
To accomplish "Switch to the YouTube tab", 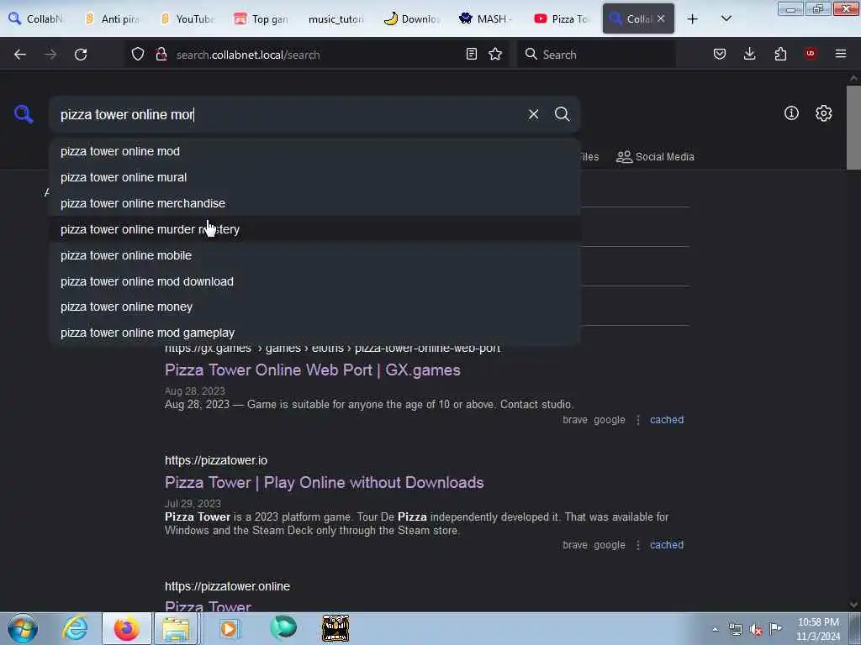I will point(188,18).
